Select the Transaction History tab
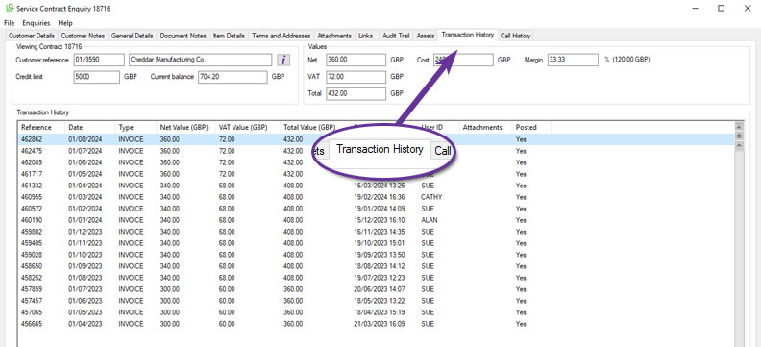This screenshot has height=347, width=761. [x=467, y=35]
